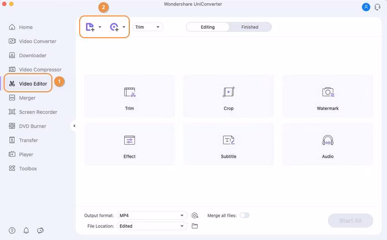This screenshot has height=240, width=387.
Task: Browse file location folder icon
Action: (x=195, y=226)
